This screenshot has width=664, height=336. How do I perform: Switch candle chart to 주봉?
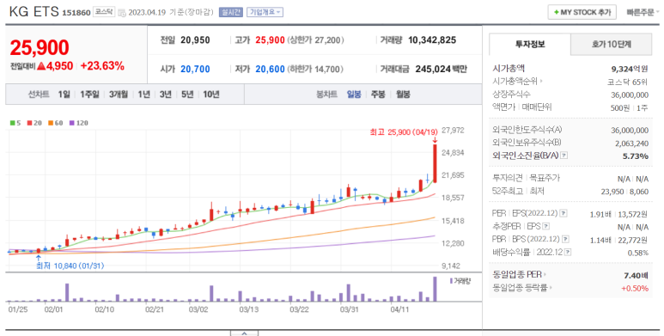click(x=378, y=94)
